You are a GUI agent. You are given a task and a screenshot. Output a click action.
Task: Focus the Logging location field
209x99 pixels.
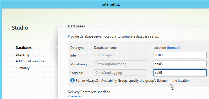180,73
